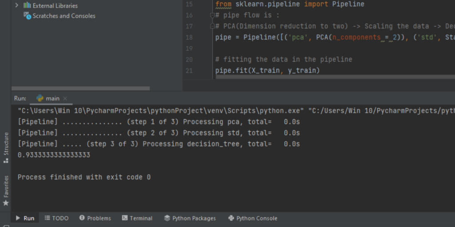Open the Problems tool window
The height and width of the screenshot is (227, 455).
click(95, 218)
